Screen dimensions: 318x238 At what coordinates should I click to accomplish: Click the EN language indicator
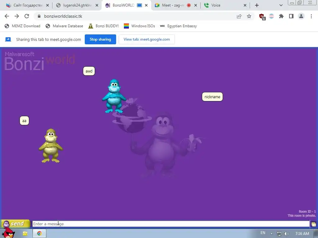tap(263, 233)
